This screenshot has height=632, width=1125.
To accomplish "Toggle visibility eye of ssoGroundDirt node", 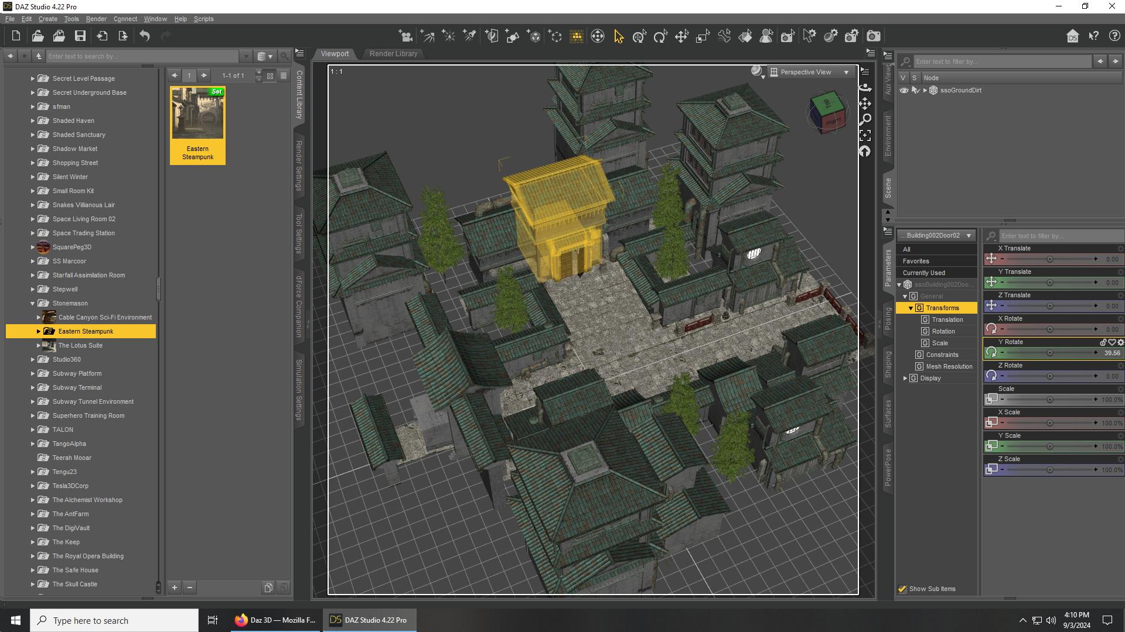I will (904, 90).
